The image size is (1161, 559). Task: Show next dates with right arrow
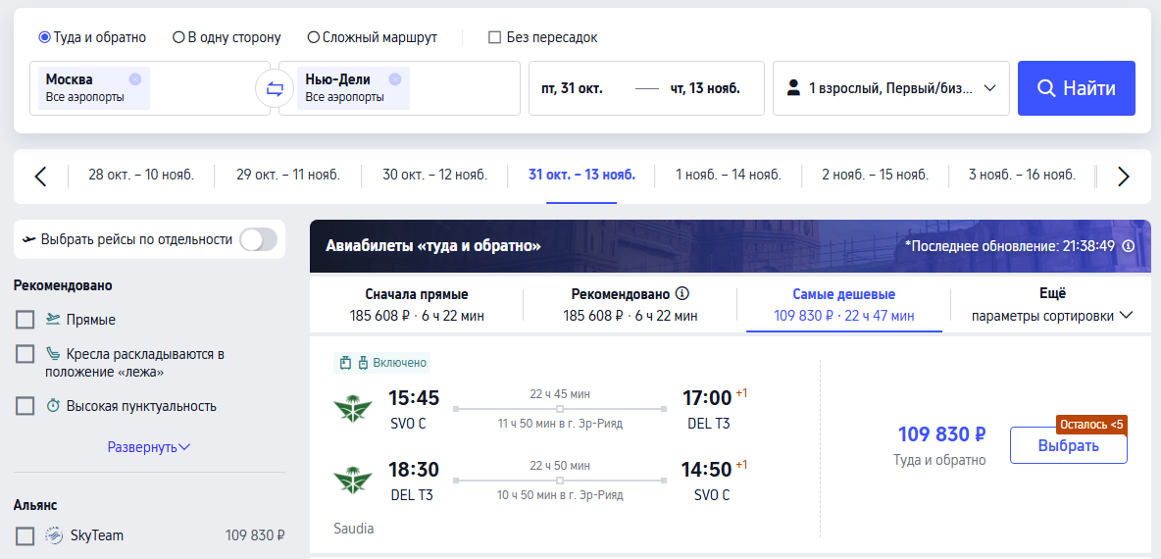pyautogui.click(x=1123, y=177)
